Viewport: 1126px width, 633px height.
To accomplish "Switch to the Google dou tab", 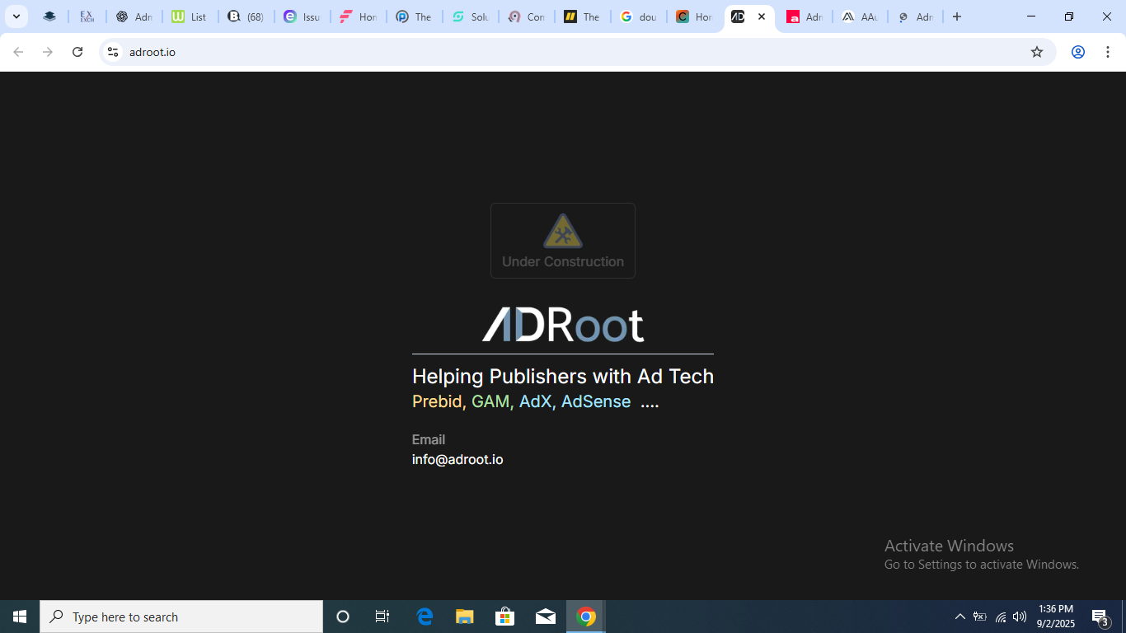I will coord(638,16).
